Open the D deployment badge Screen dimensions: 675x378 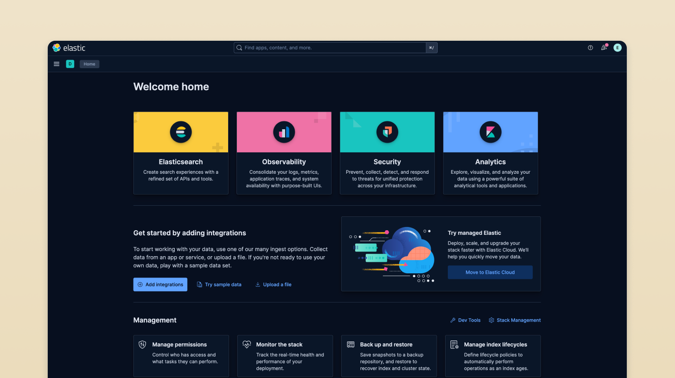[x=70, y=64]
